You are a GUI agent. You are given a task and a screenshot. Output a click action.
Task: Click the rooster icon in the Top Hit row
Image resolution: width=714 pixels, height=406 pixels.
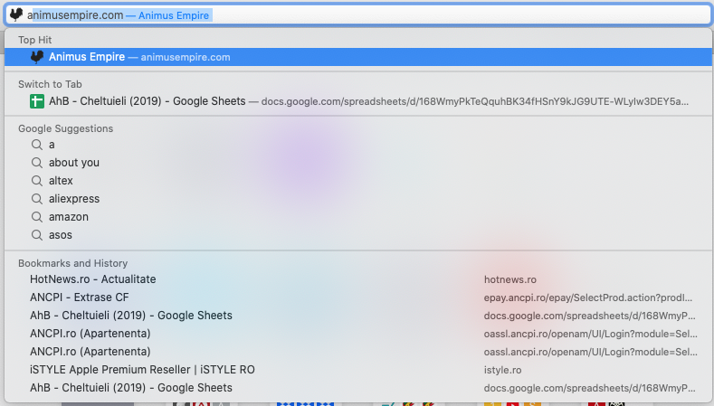pyautogui.click(x=37, y=57)
